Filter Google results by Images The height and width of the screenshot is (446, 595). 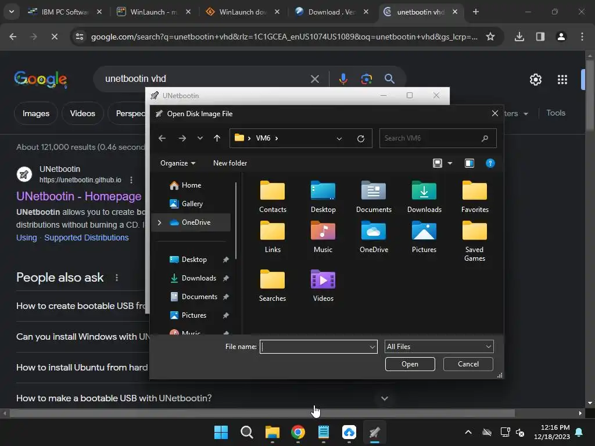[35, 113]
